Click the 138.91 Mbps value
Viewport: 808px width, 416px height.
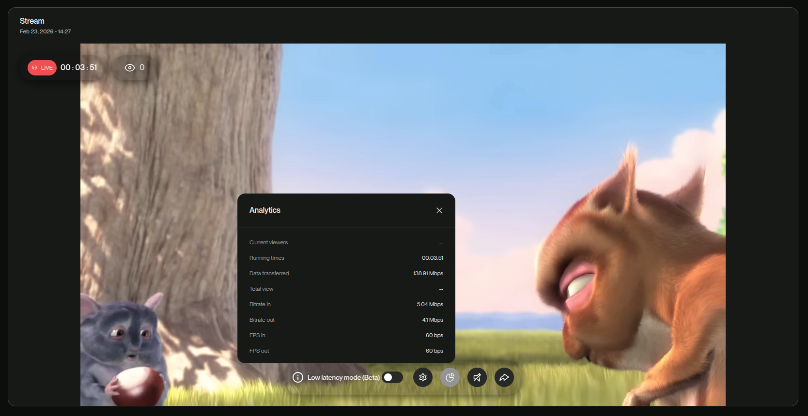coord(428,273)
